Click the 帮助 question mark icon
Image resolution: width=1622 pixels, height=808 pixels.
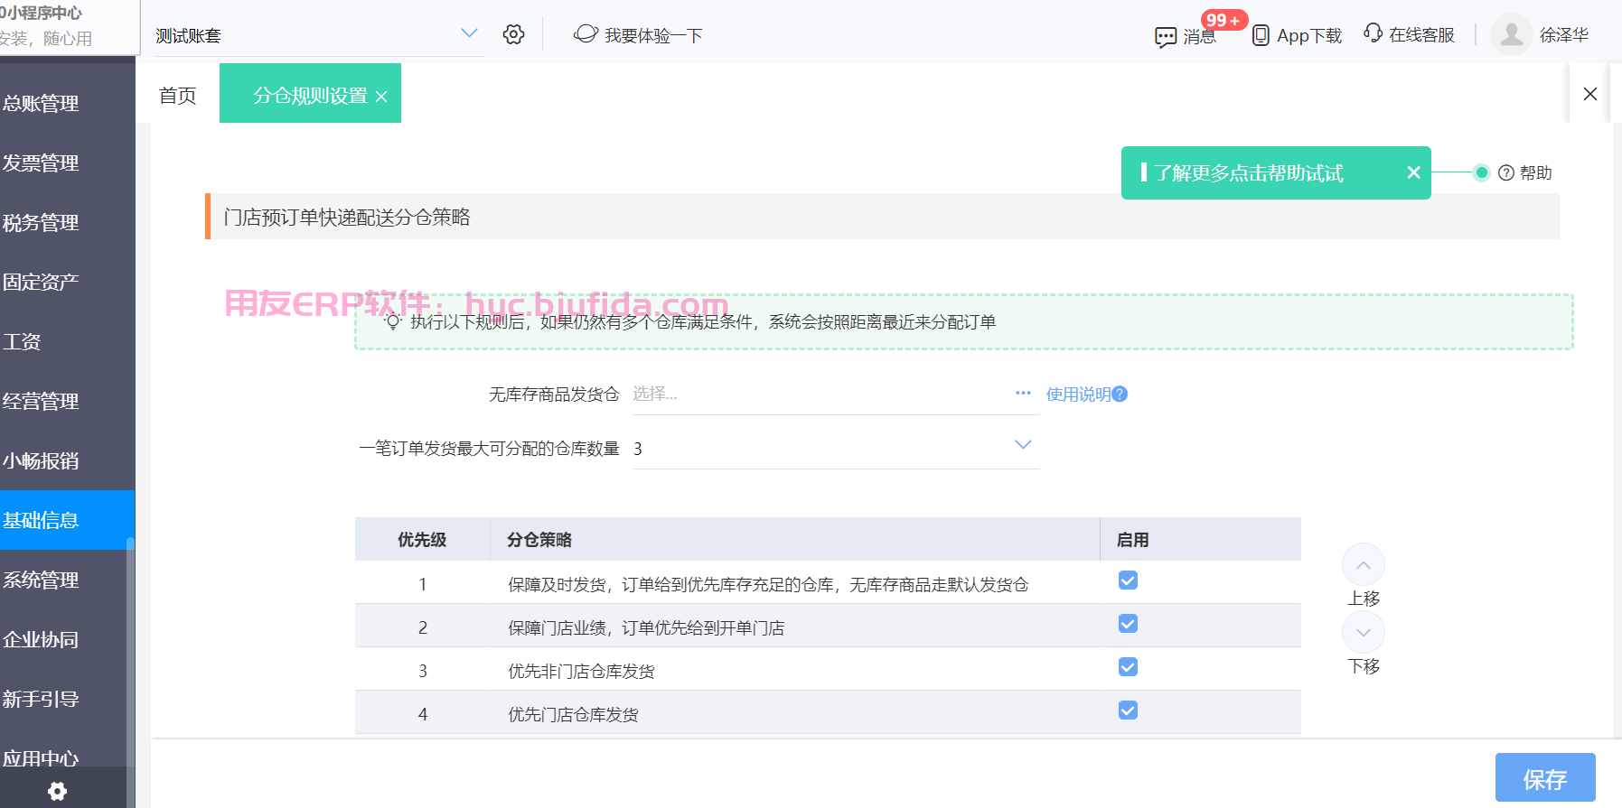(x=1506, y=172)
